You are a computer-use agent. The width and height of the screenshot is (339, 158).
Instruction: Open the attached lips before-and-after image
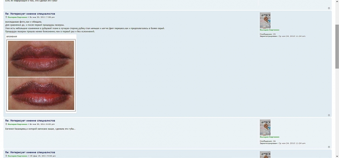[41, 75]
